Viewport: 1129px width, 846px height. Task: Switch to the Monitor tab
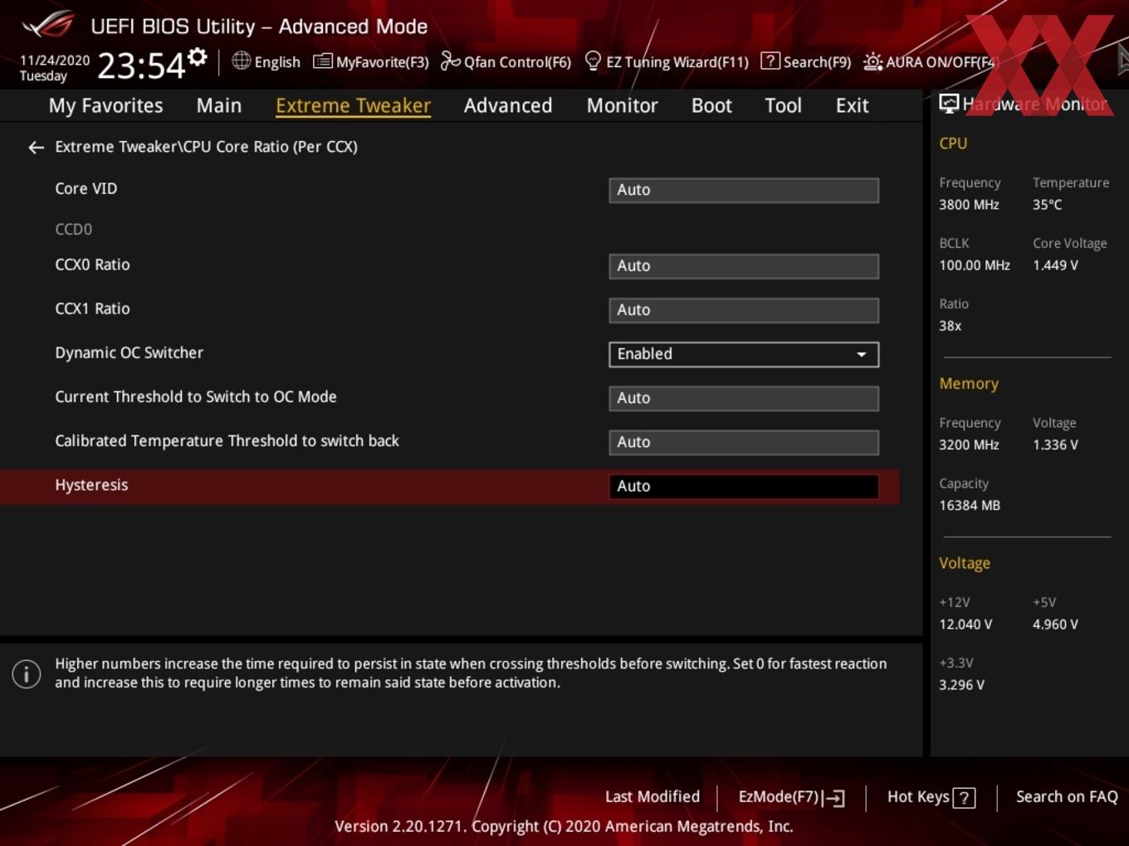click(x=622, y=105)
